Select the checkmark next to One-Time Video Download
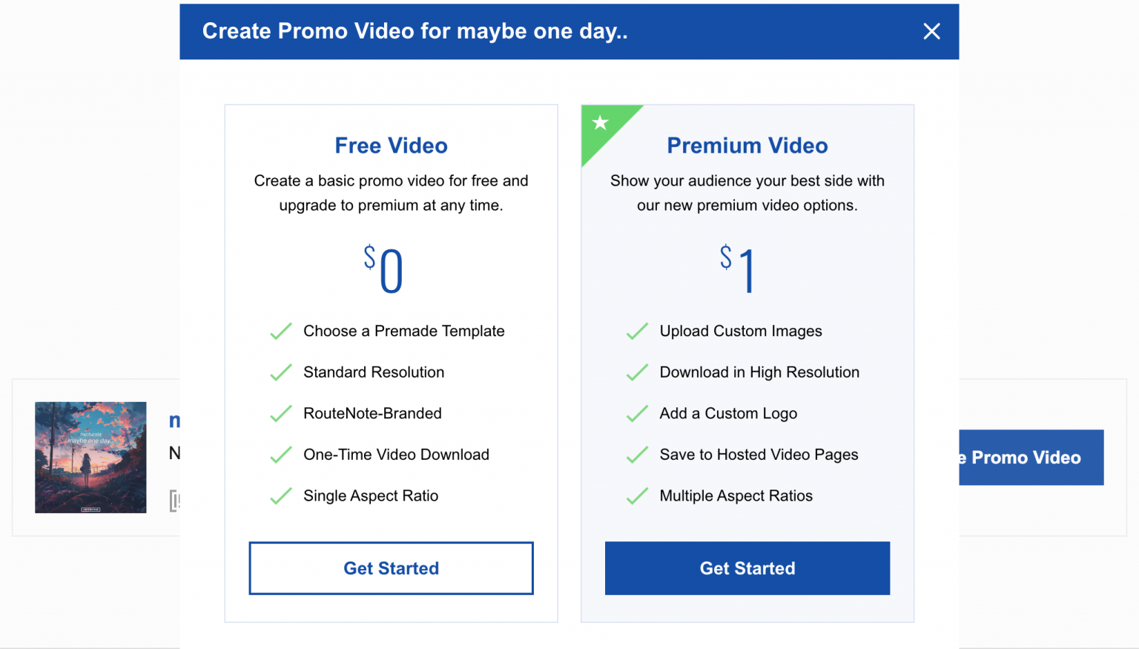This screenshot has width=1139, height=649. tap(281, 455)
